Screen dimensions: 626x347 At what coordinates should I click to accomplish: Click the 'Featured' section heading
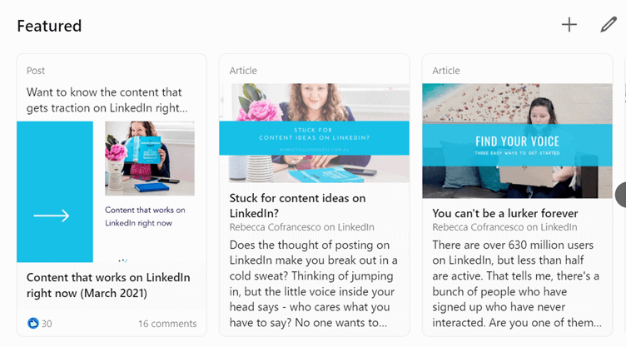49,26
